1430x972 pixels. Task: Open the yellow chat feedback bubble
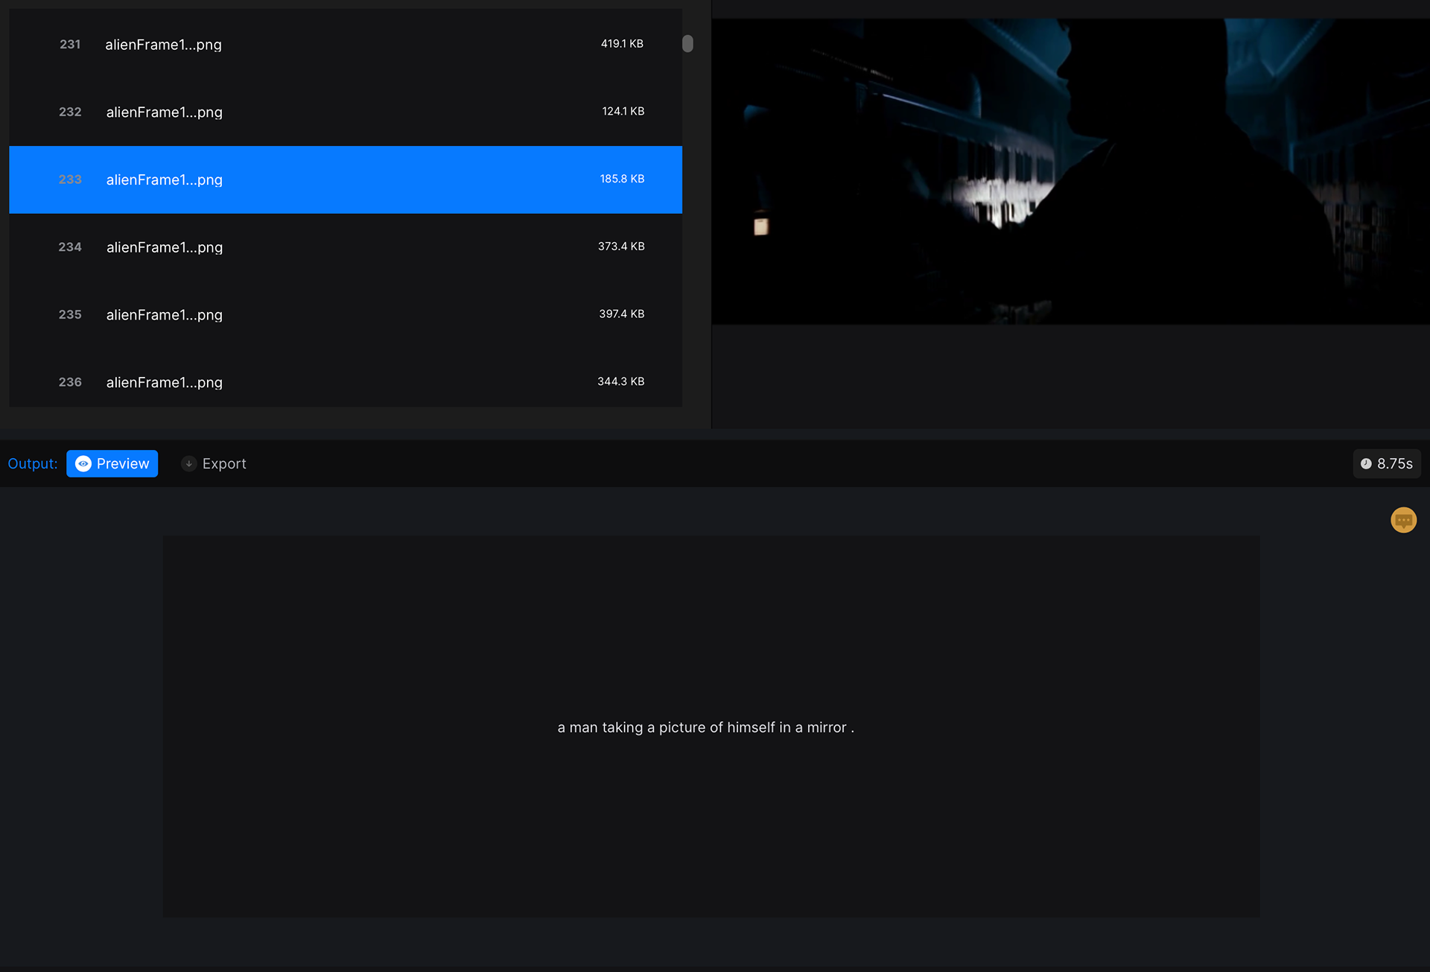(x=1403, y=520)
